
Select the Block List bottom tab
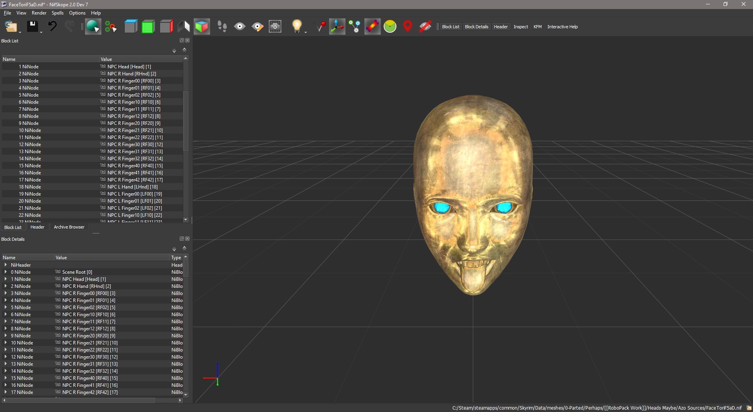[13, 227]
